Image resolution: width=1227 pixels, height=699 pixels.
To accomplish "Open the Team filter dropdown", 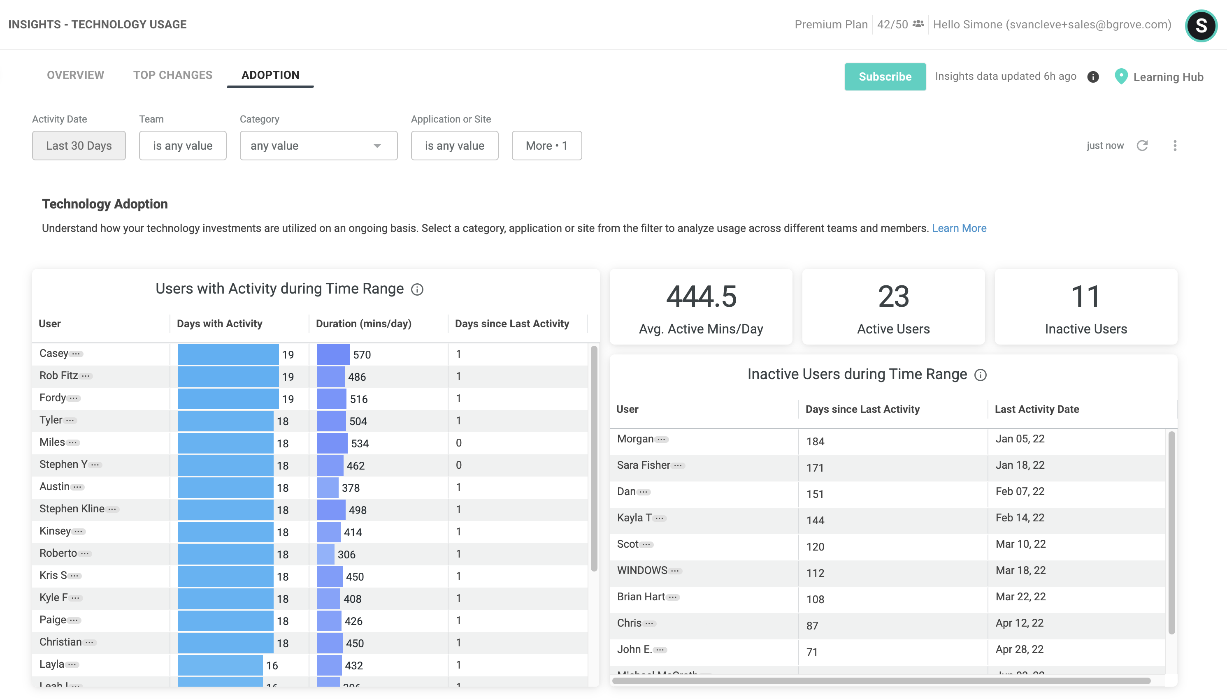I will pos(183,146).
